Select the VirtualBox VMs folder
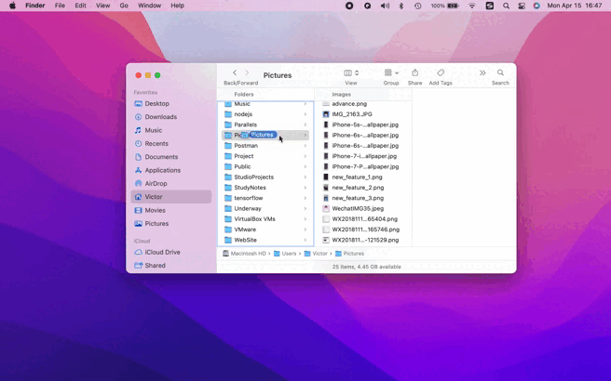Screen dimensions: 611x381 click(265, 219)
